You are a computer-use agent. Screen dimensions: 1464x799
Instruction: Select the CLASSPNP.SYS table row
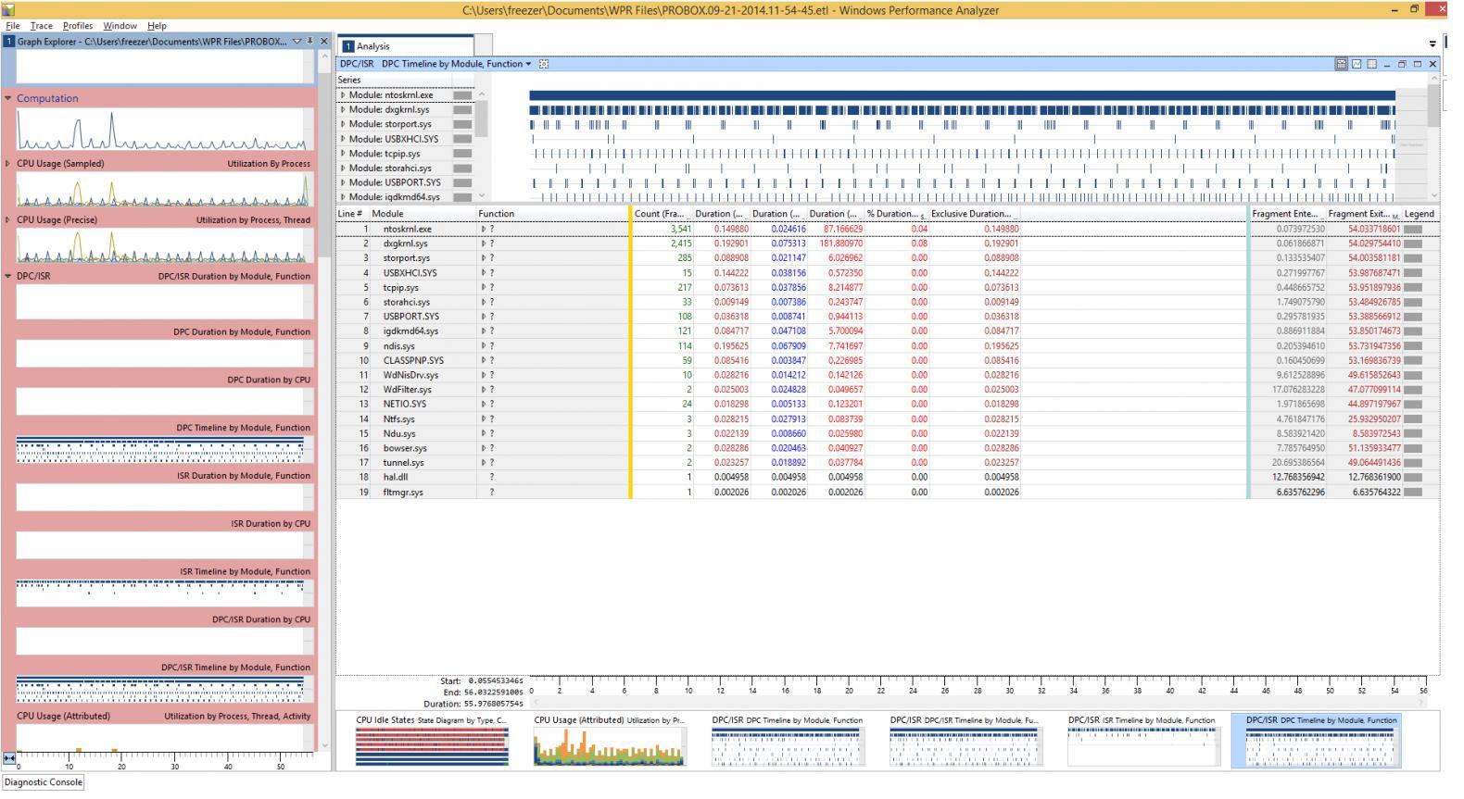point(887,361)
